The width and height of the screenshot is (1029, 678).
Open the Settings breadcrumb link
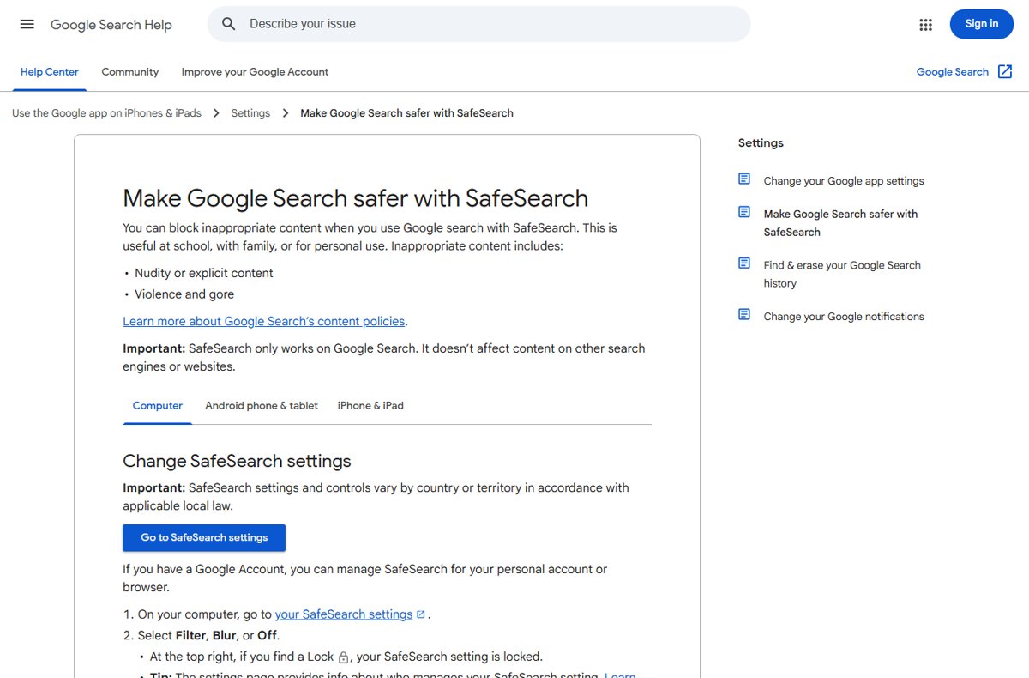(x=250, y=113)
